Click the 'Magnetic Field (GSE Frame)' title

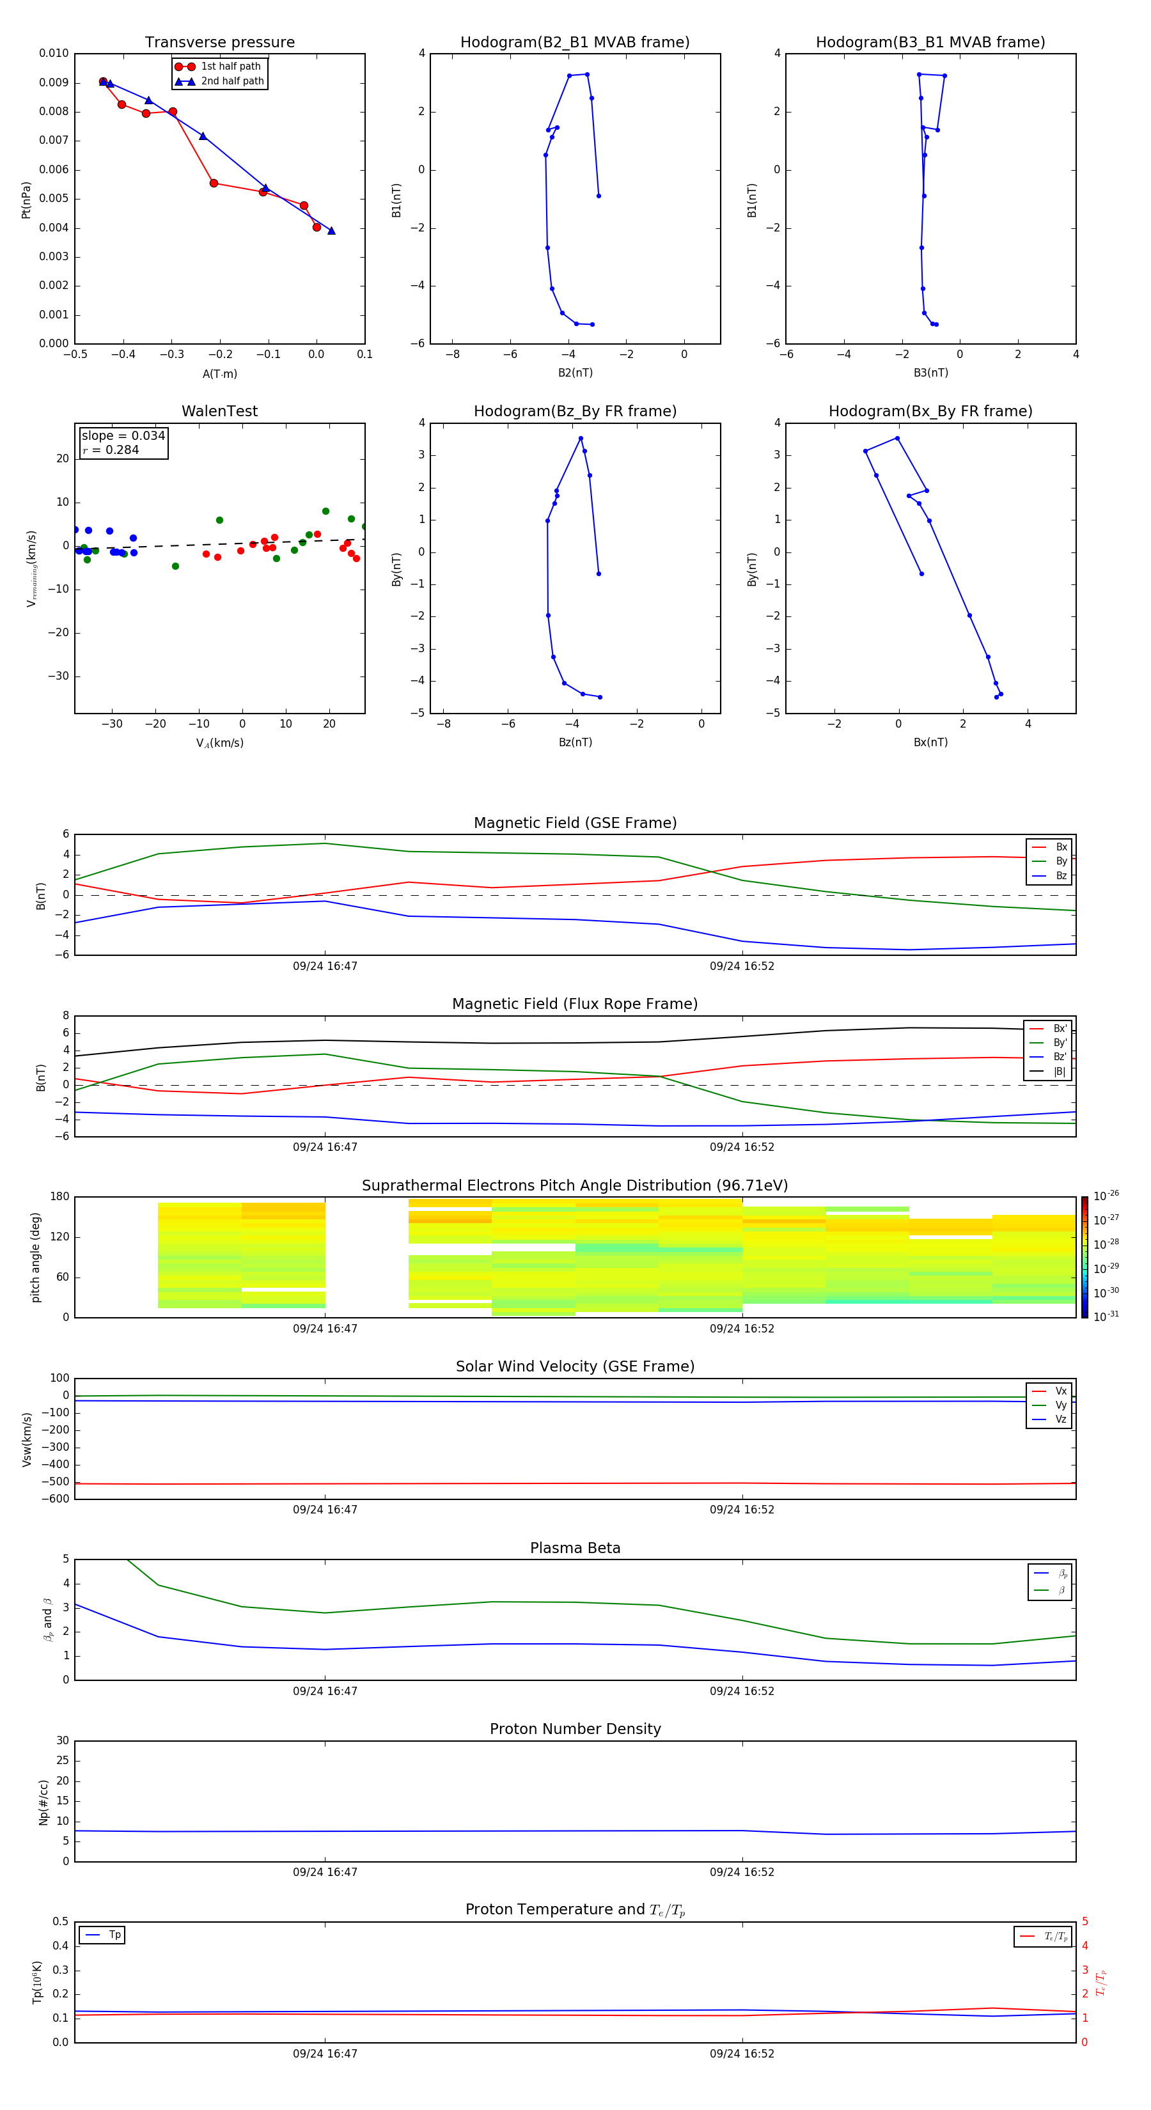click(575, 822)
